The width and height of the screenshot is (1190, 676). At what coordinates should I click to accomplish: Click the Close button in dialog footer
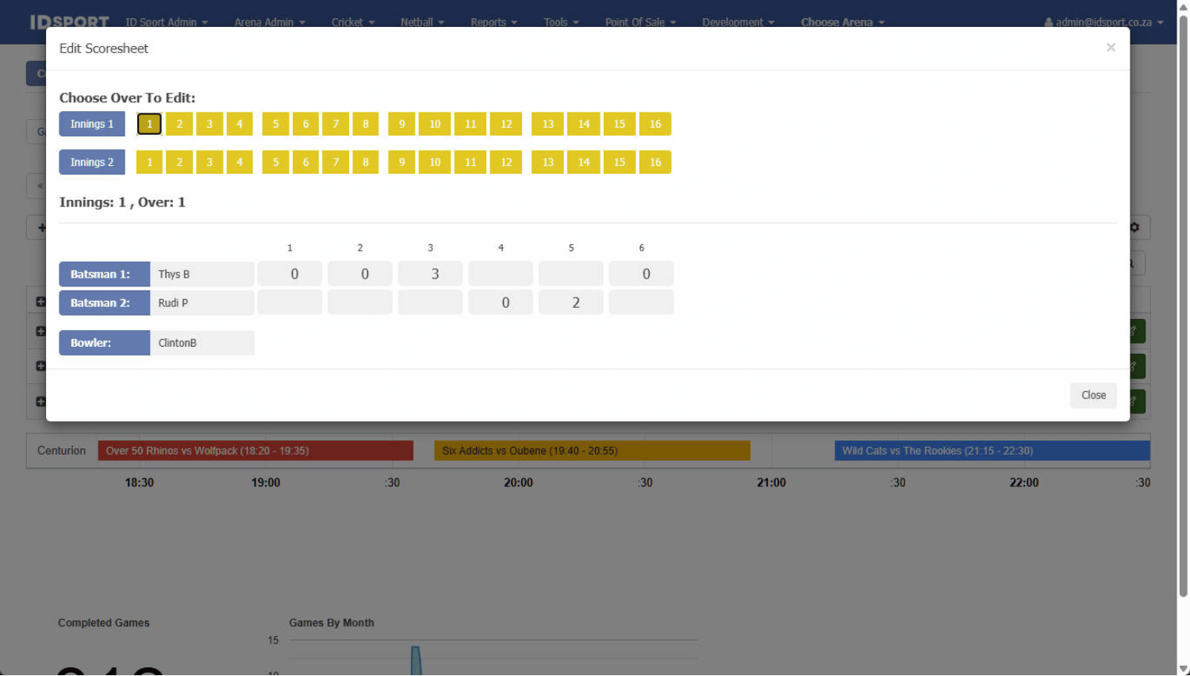click(1092, 395)
